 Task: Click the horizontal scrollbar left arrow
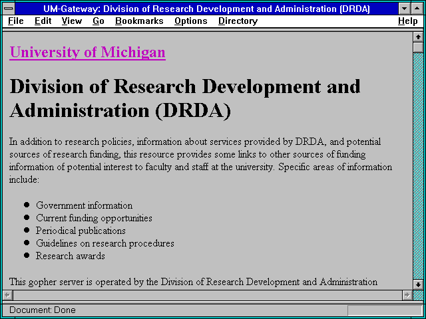pyautogui.click(x=8, y=295)
